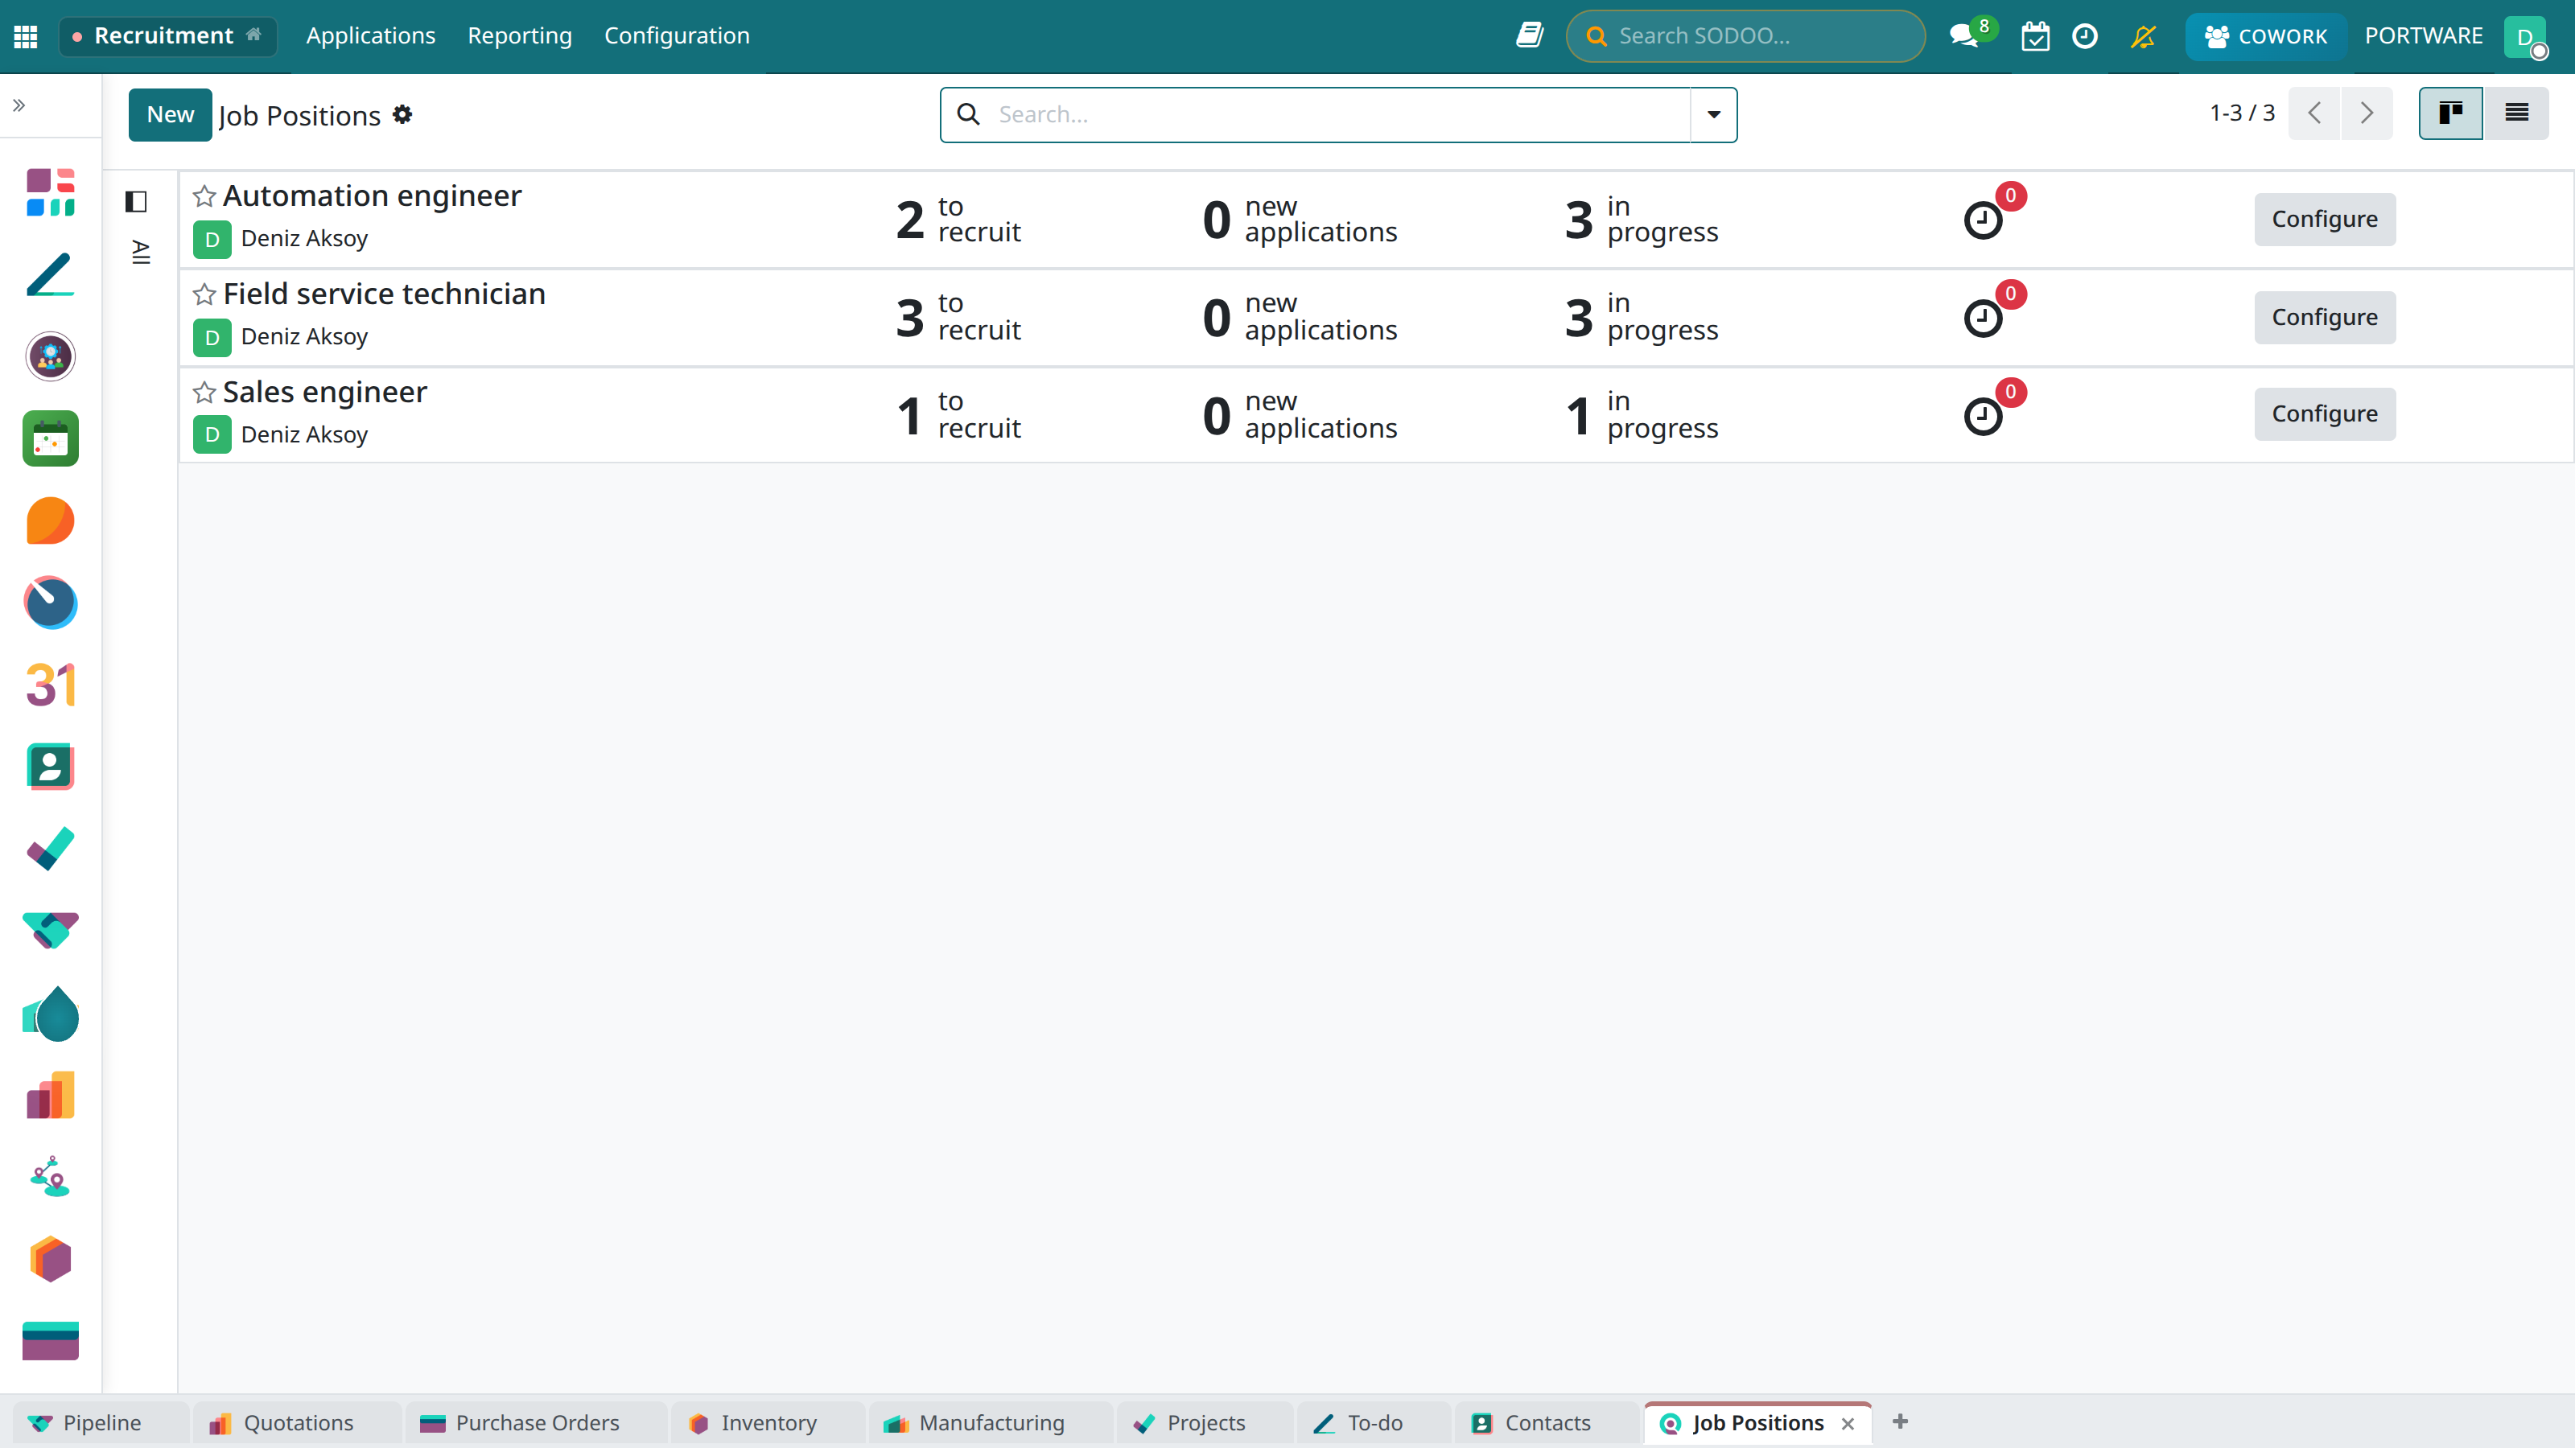Screen dimensions: 2575x1448
Task: Open the Purchase card app in sidebar
Action: click(x=50, y=1341)
